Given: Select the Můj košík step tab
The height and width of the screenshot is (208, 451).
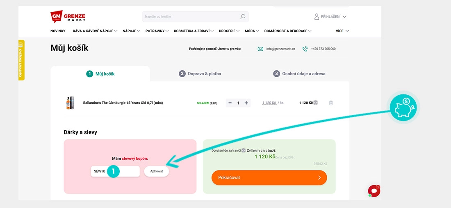Looking at the screenshot, I should point(100,74).
